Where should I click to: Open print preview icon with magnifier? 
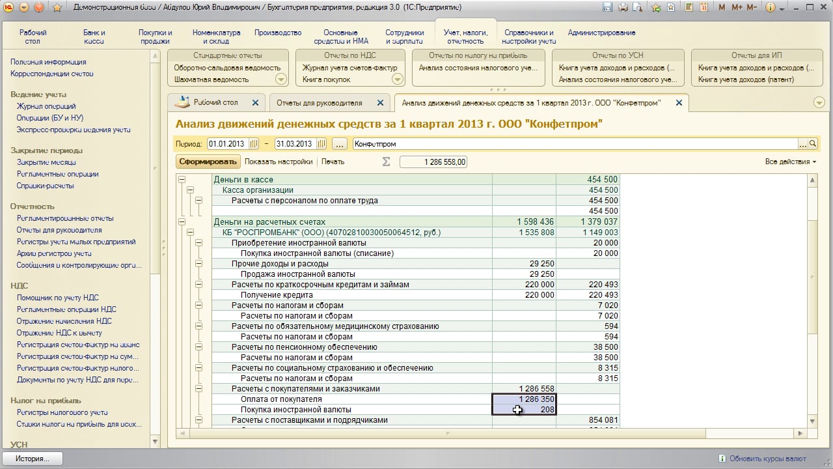point(638,8)
